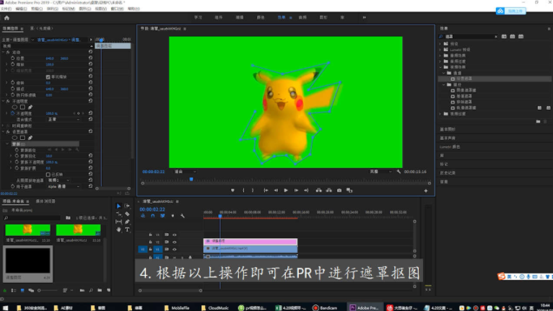Click the Add Marker button in Program monitor
The image size is (553, 311).
pos(232,190)
